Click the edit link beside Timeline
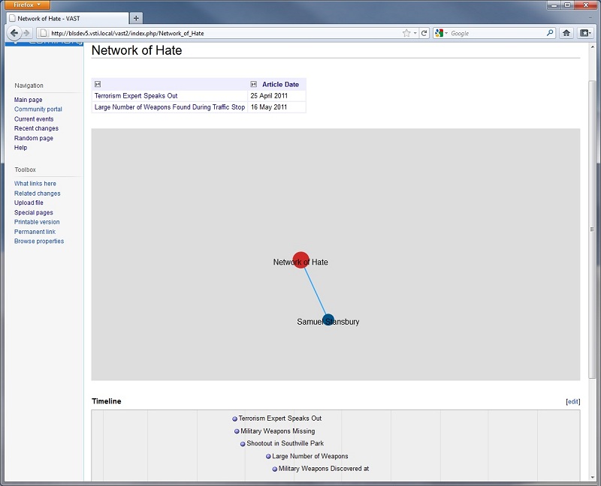Image resolution: width=601 pixels, height=486 pixels. [573, 401]
